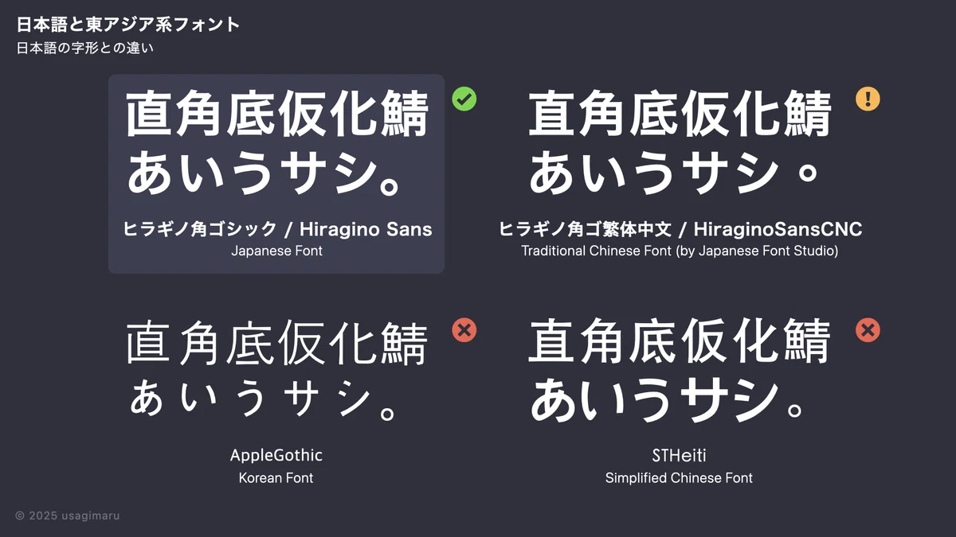Viewport: 956px width, 537px height.
Task: Select the ヒラギノ角ゴ繁体中文 / HiraginoSansCNC label
Action: click(680, 230)
